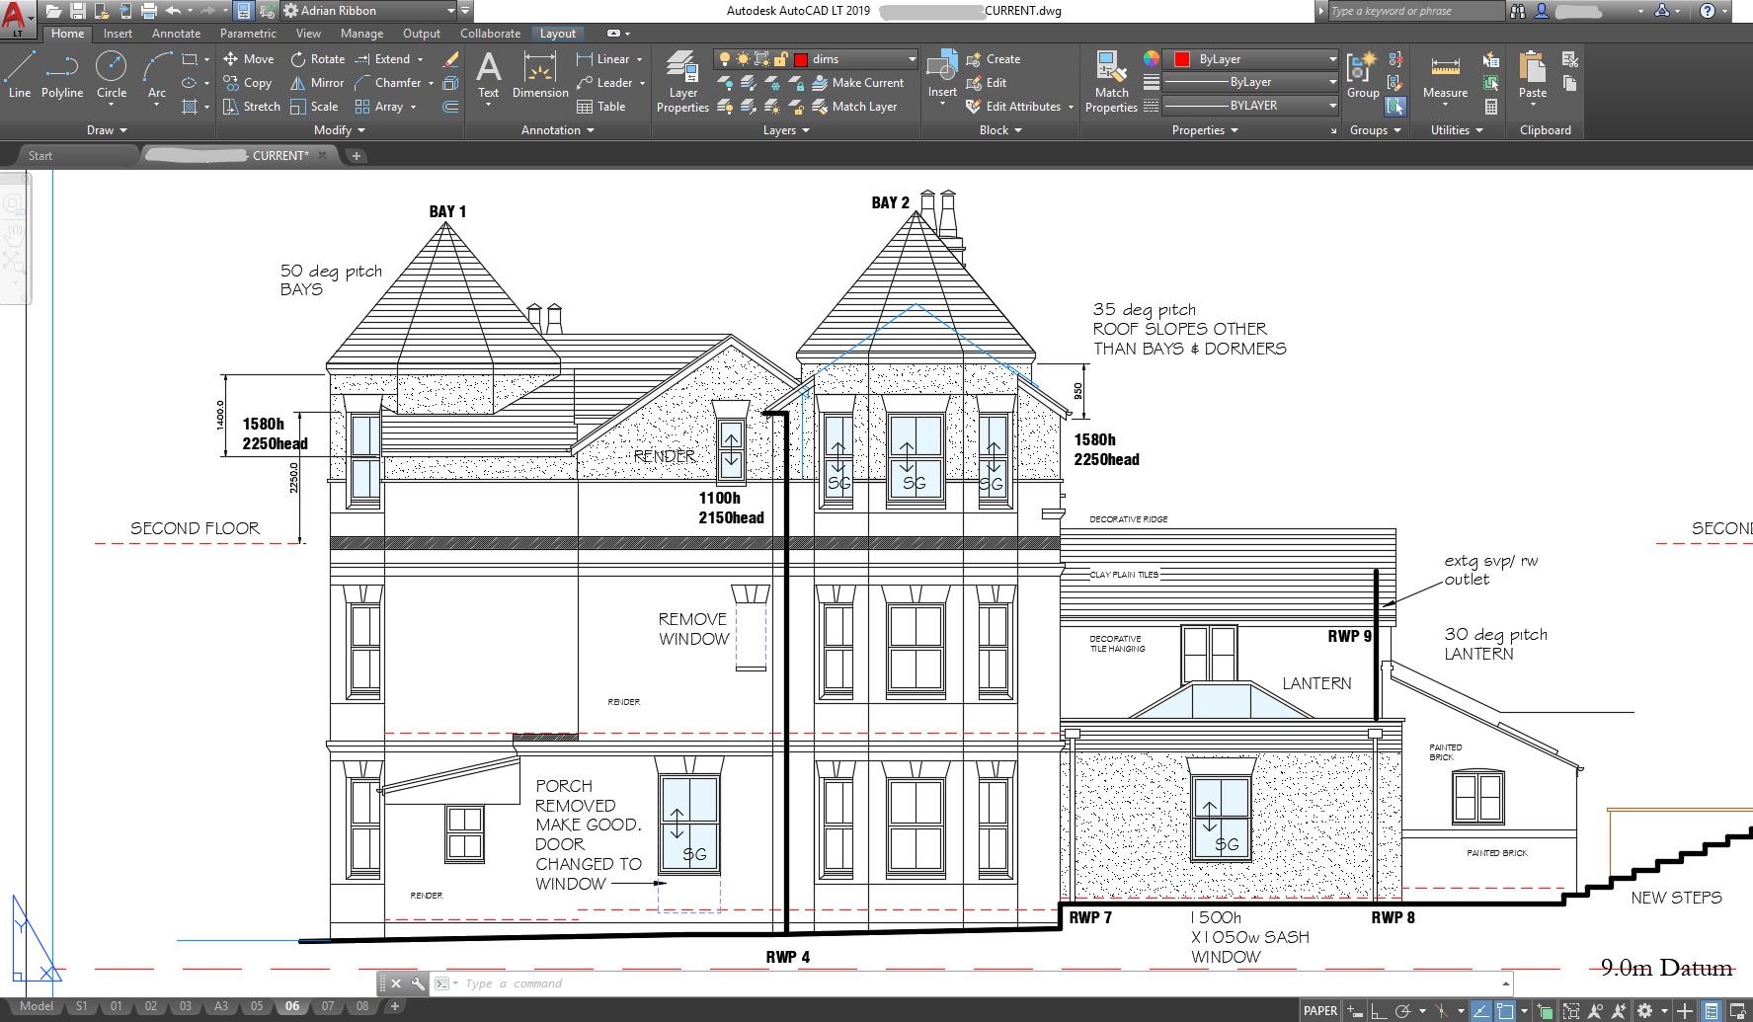1753x1022 pixels.
Task: Open the dims layer dropdown
Action: tap(912, 59)
